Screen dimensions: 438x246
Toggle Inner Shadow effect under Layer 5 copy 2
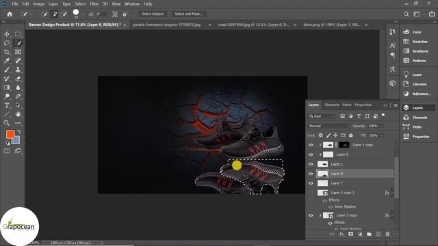tap(331, 207)
